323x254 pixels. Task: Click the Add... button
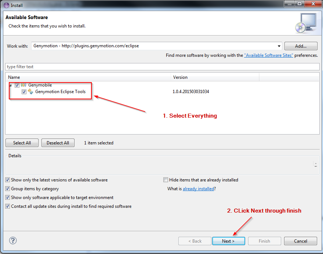(301, 46)
